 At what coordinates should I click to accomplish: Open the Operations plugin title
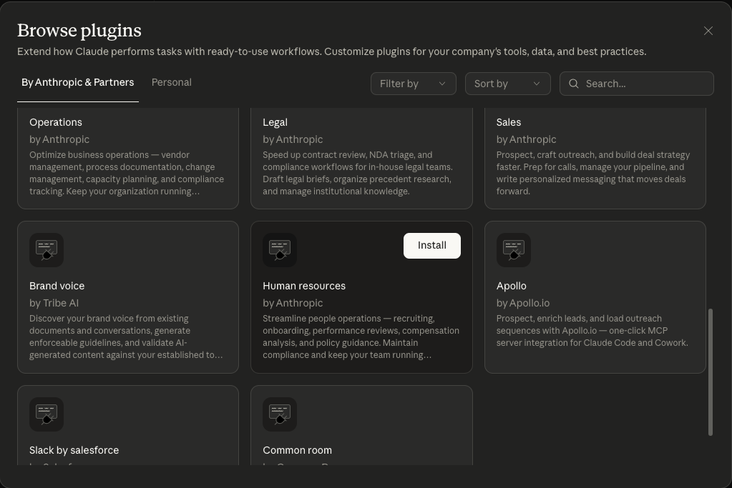(x=56, y=122)
